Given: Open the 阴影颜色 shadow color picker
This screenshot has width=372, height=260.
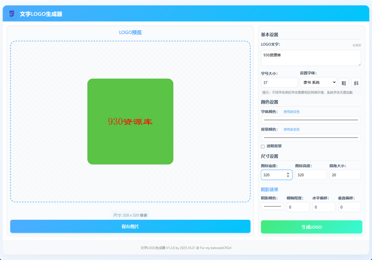Looking at the screenshot, I should pos(272,206).
